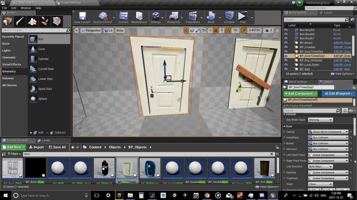Image resolution: width=357 pixels, height=200 pixels.
Task: Switch to the World Settings tab
Action: tap(298, 82)
